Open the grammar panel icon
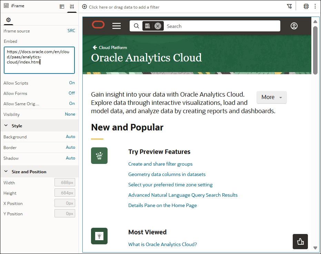Screen dimensions: 321x254 pyautogui.click(x=62, y=7)
